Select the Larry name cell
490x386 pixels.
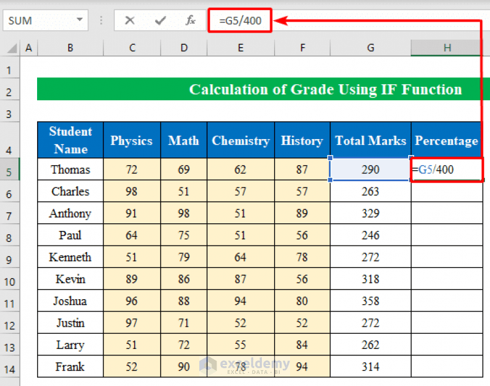click(70, 345)
